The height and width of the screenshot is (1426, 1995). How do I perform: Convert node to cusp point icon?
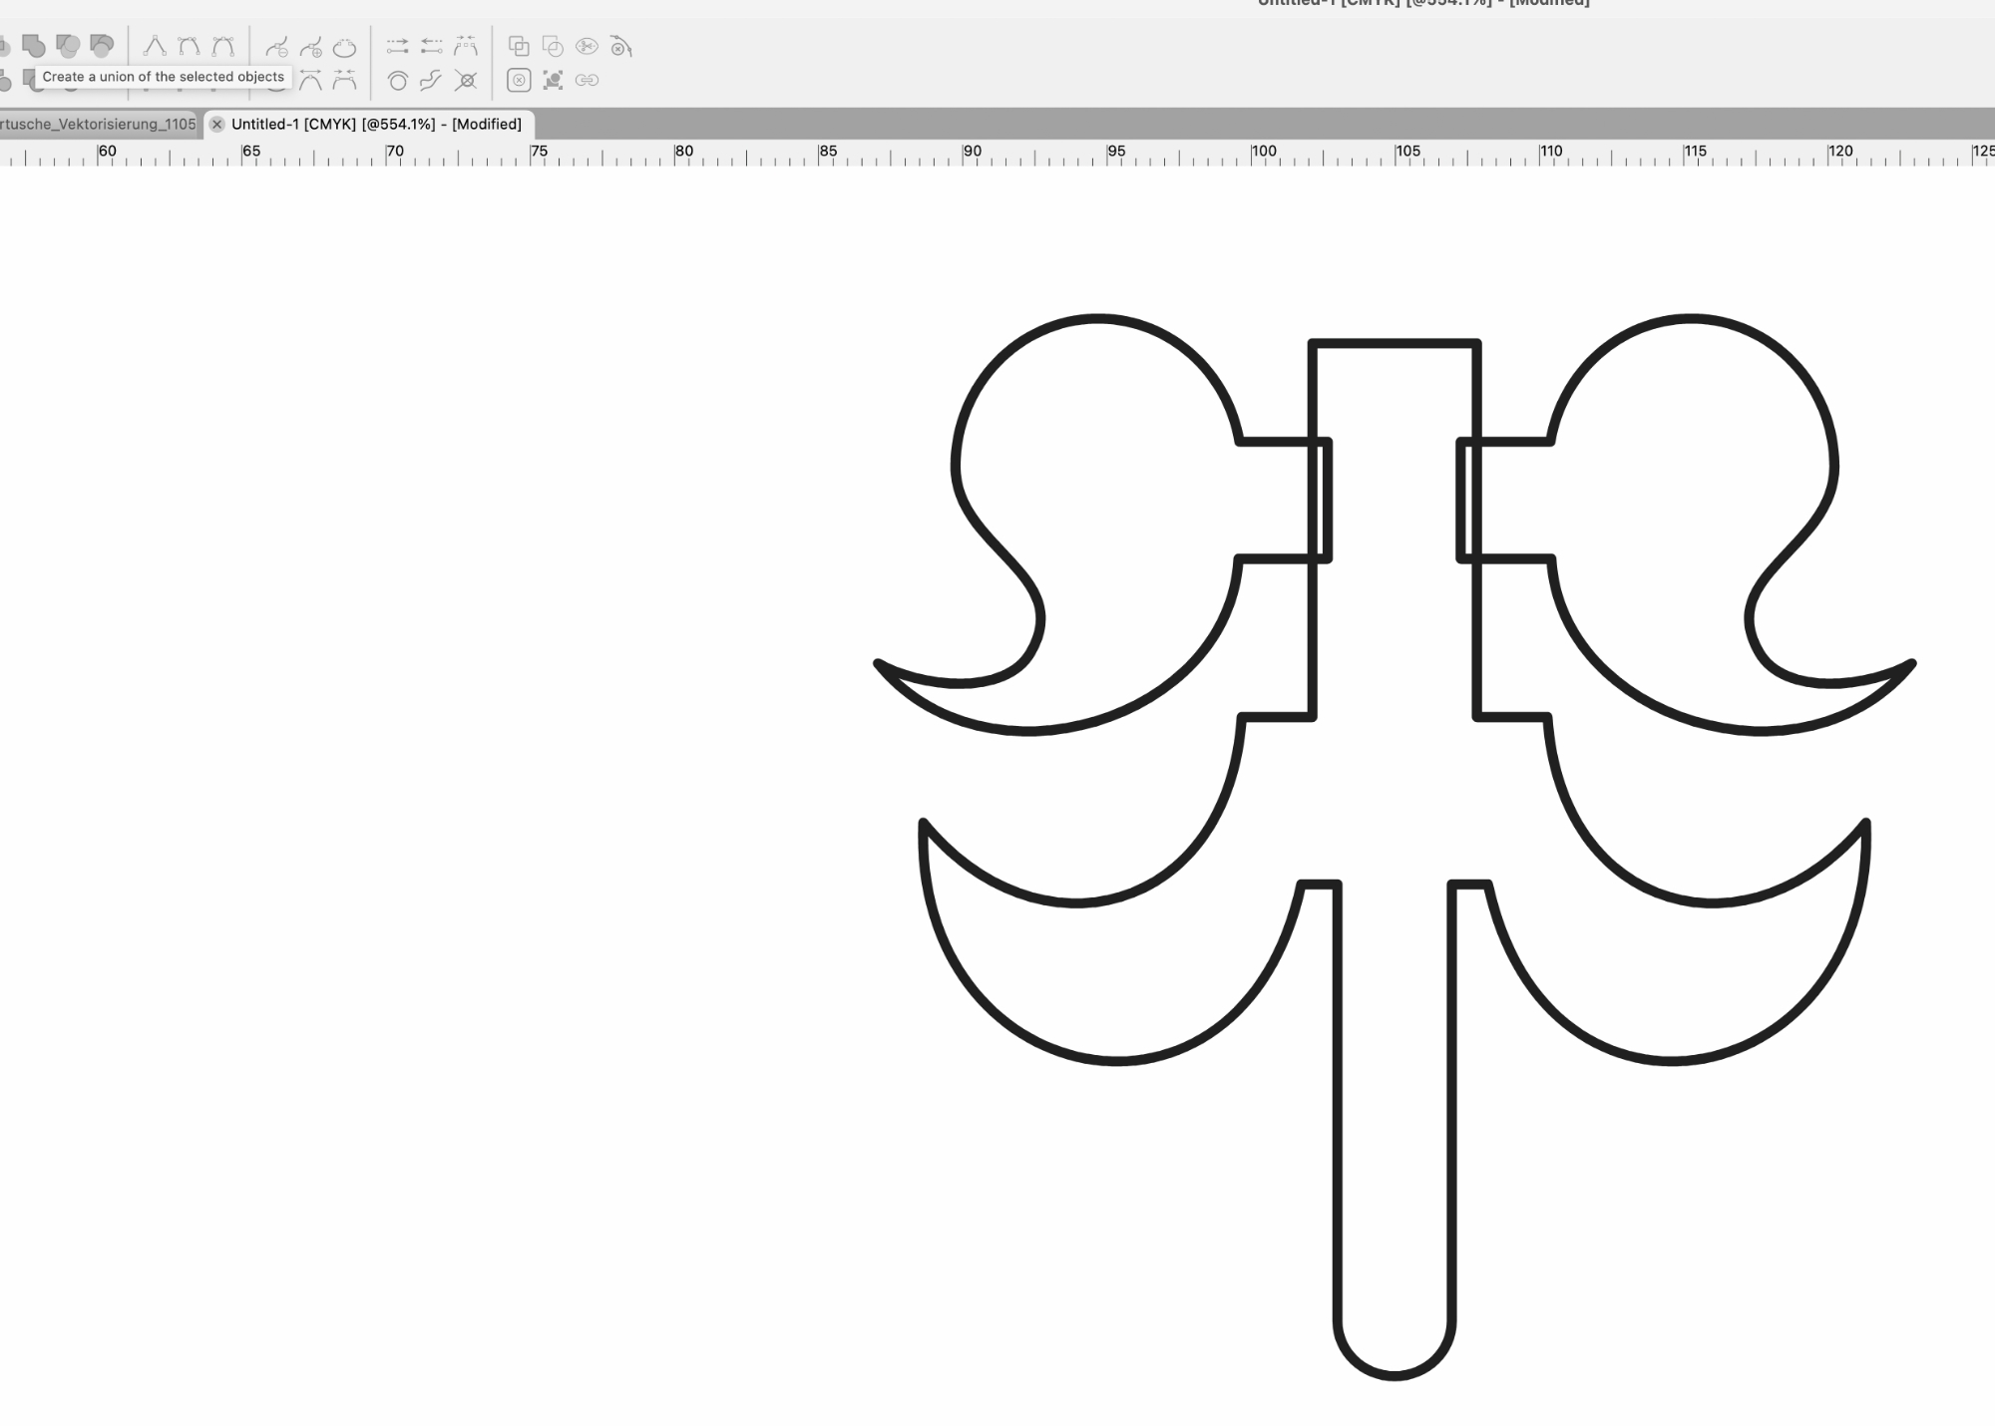(155, 46)
